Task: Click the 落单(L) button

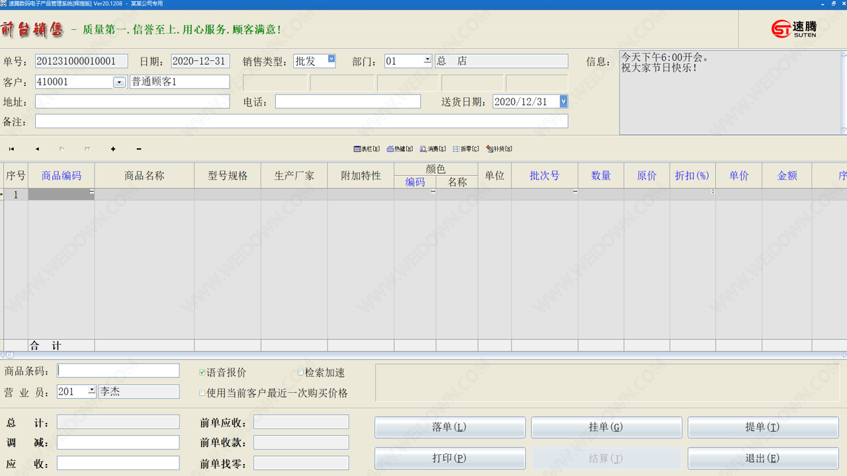Action: 450,427
